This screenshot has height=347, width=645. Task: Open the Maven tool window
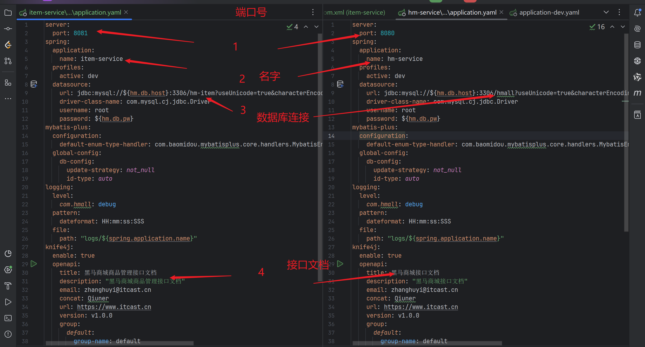tap(637, 93)
